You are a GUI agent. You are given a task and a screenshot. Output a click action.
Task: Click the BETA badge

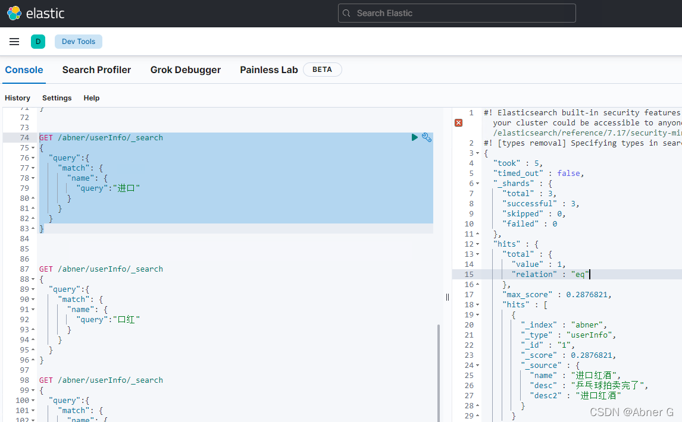coord(323,70)
